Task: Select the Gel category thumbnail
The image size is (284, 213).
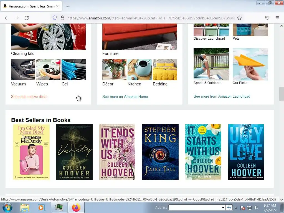Action: pos(74,70)
